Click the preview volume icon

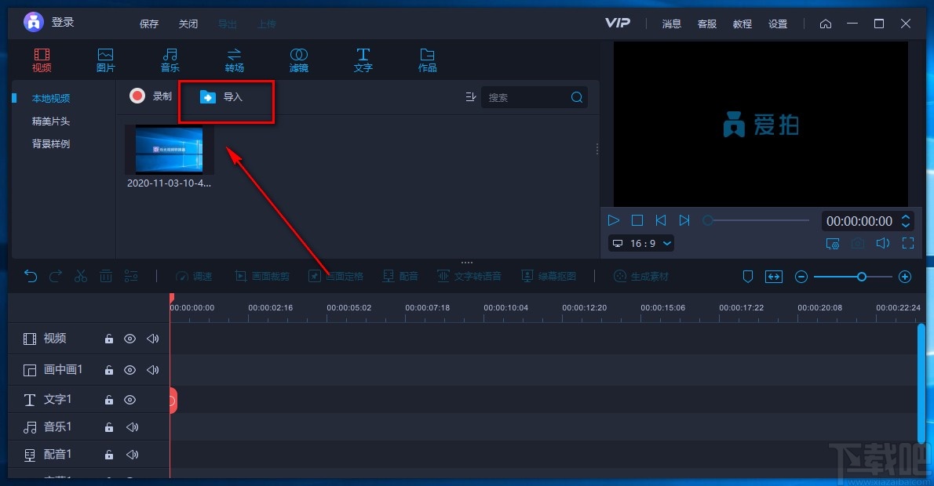click(883, 243)
